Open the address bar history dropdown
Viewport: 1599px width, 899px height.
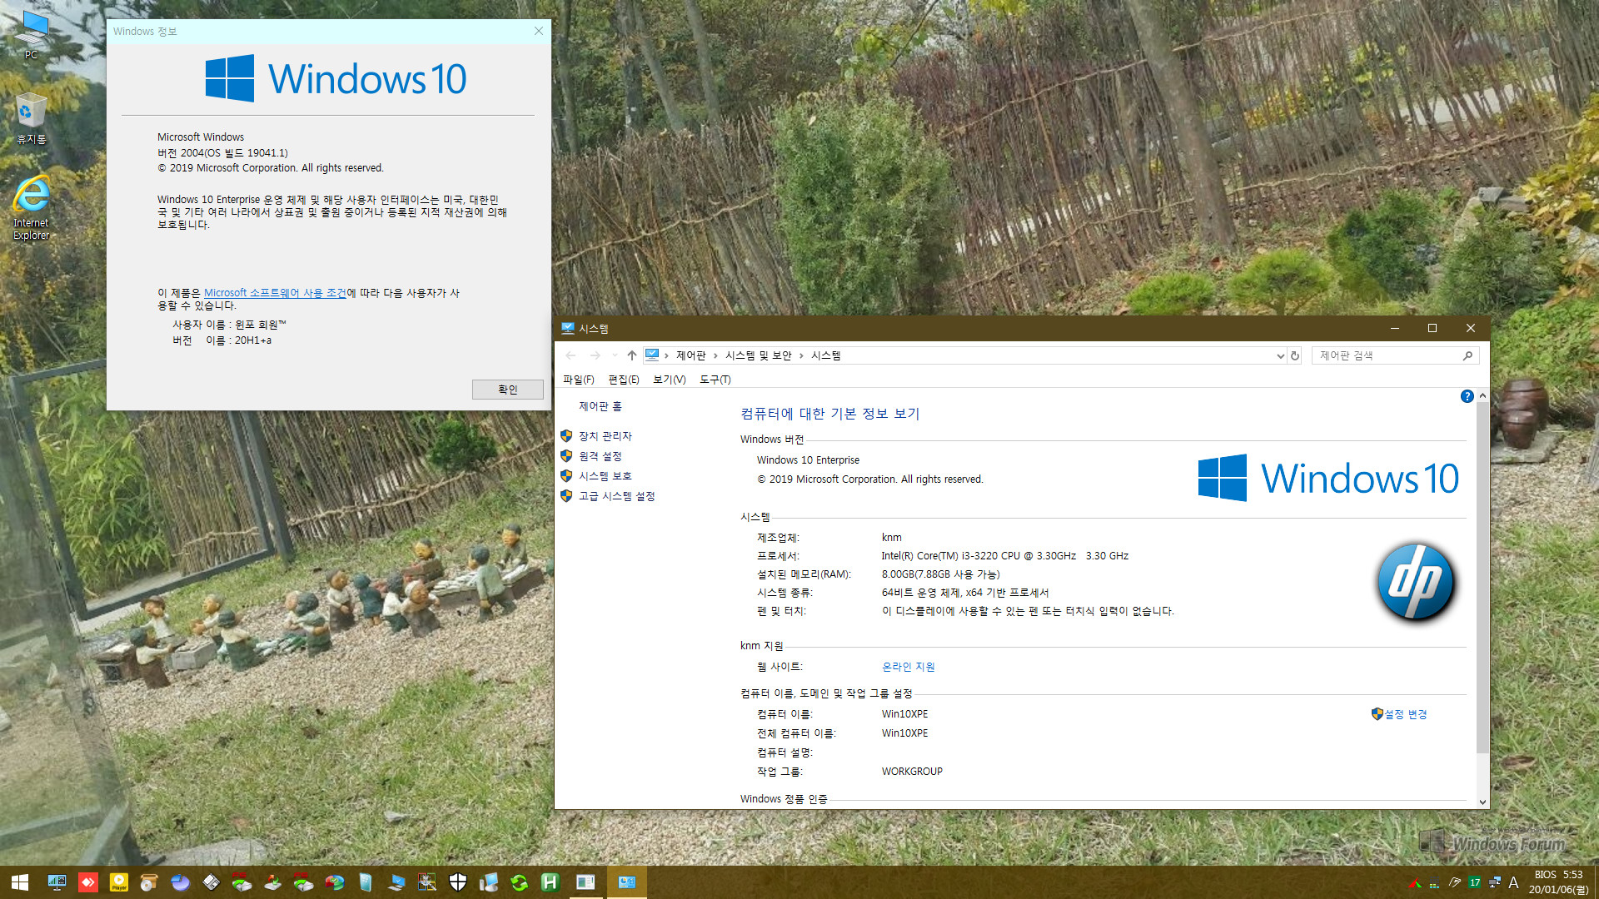tap(1280, 355)
